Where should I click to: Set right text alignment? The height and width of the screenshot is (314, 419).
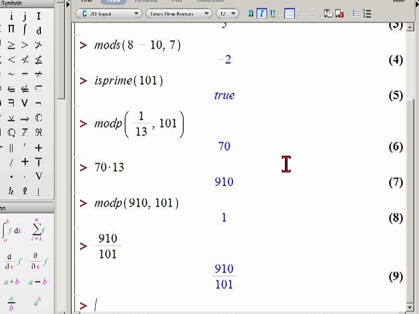311,14
